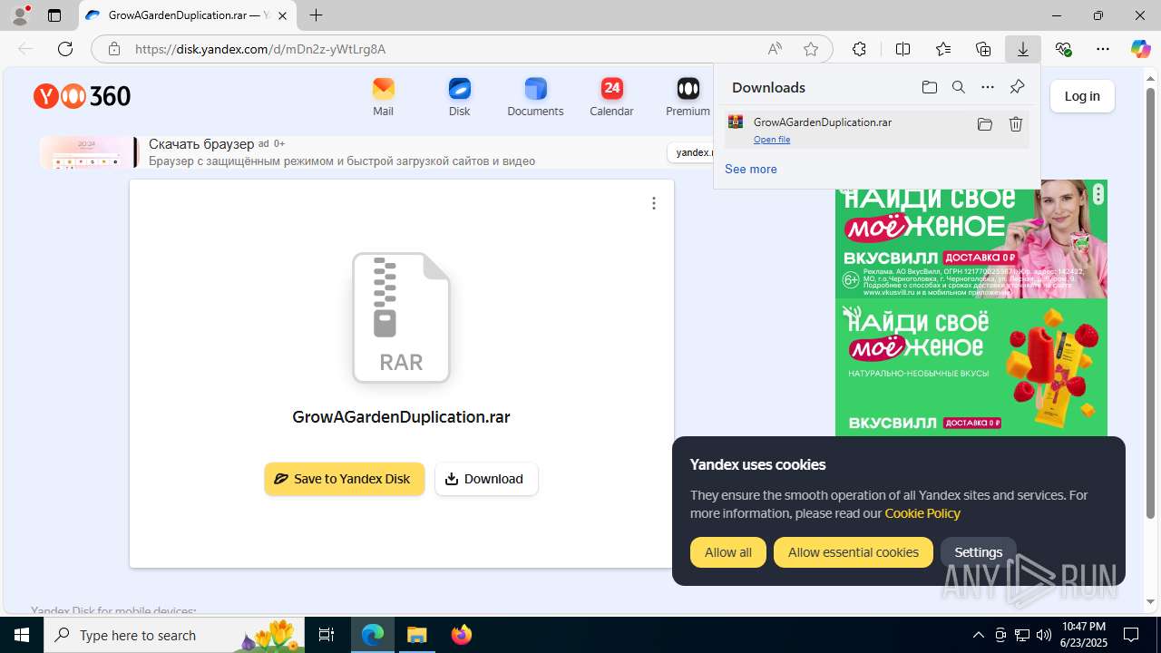Open tab actions menu
This screenshot has width=1161, height=653.
click(54, 15)
